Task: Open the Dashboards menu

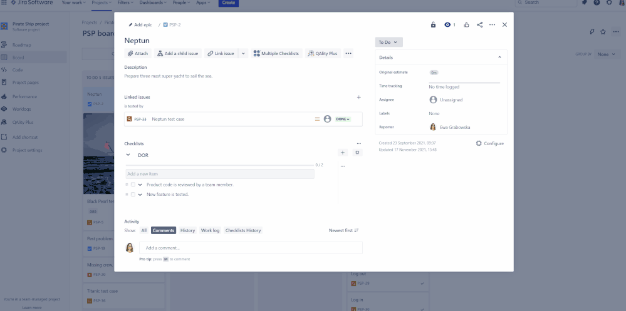Action: [x=153, y=3]
